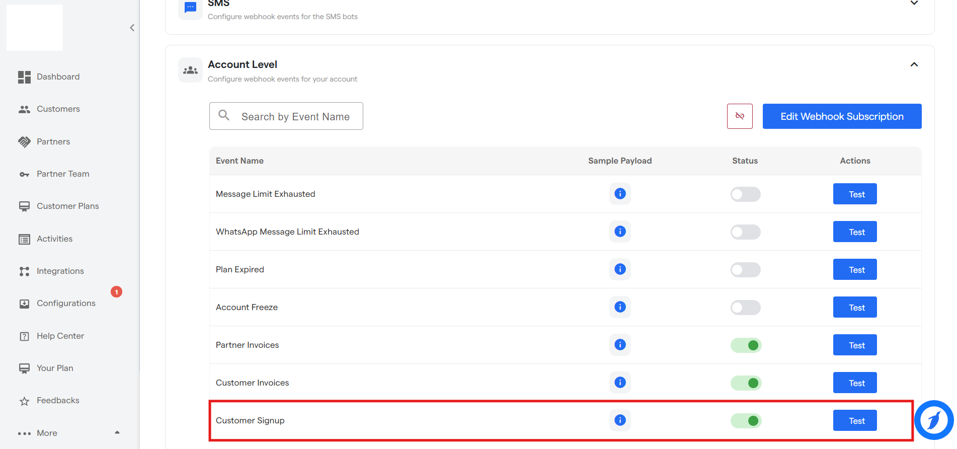Disable the Customer Signup status toggle

point(746,421)
